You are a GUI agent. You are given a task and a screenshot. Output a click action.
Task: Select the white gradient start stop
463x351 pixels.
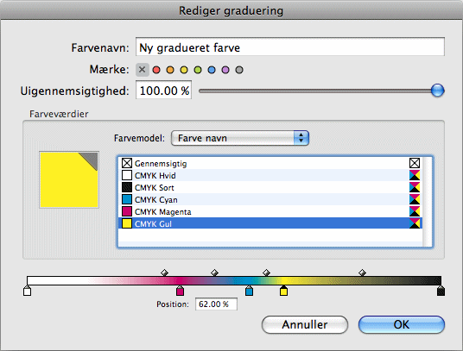click(x=27, y=291)
